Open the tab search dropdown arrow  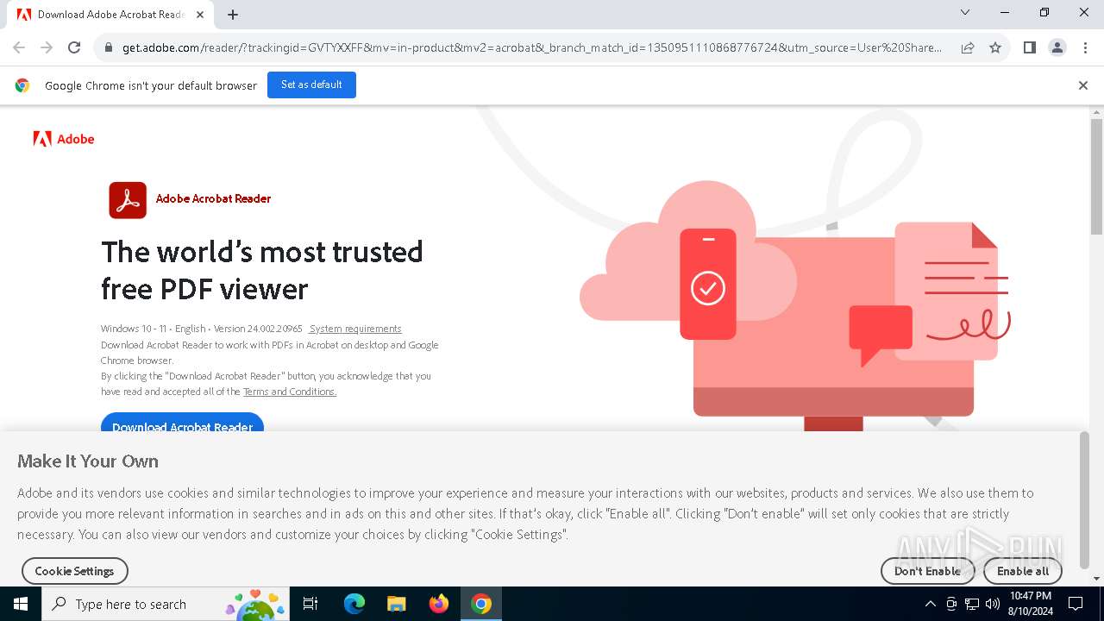[x=965, y=12]
